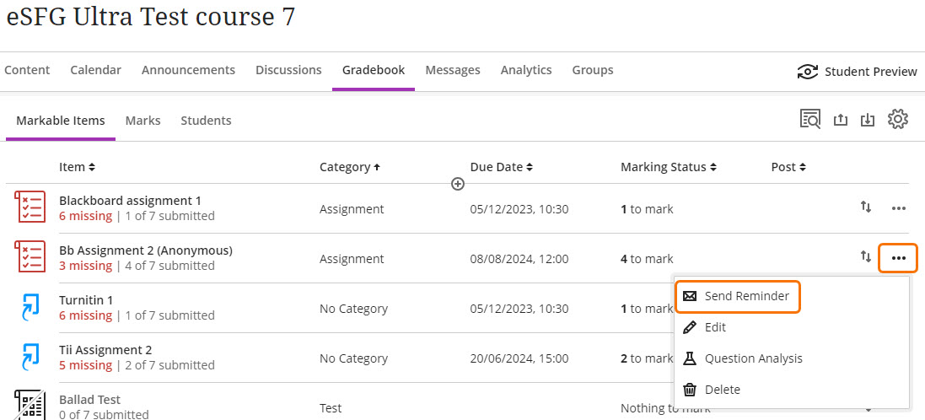Open the gradebook search icon
The width and height of the screenshot is (925, 420).
coord(810,119)
